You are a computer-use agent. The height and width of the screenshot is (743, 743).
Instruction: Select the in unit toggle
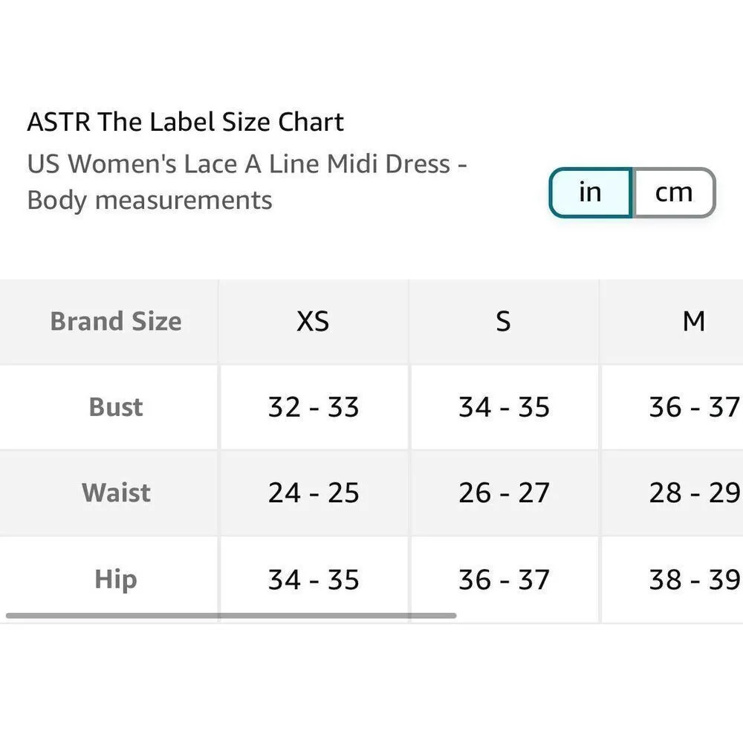click(x=590, y=192)
